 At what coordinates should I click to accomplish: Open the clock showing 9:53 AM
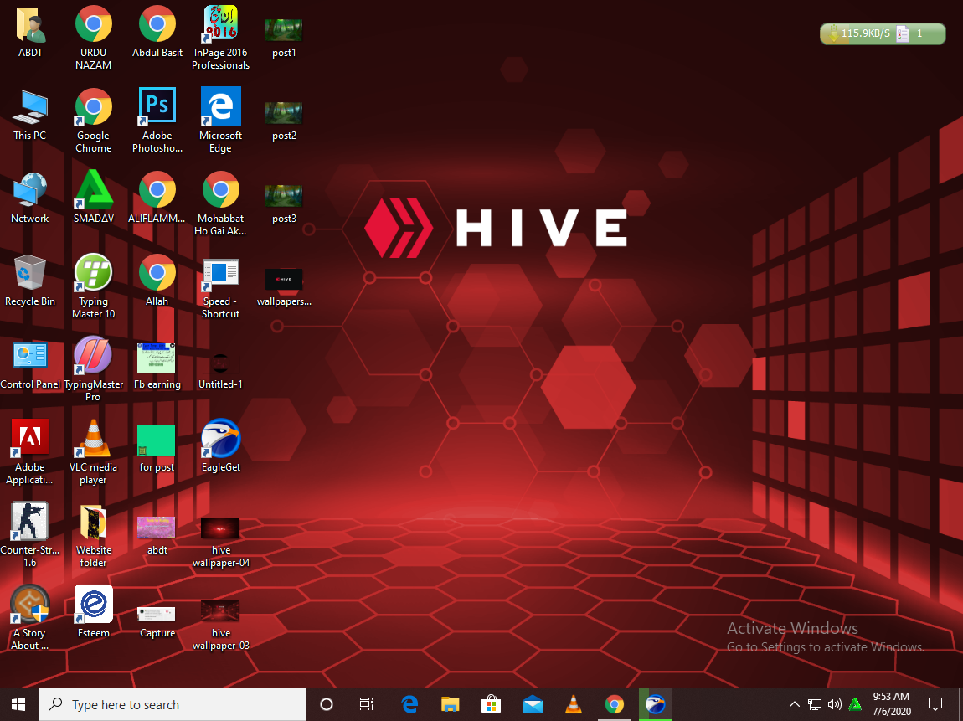click(x=892, y=704)
